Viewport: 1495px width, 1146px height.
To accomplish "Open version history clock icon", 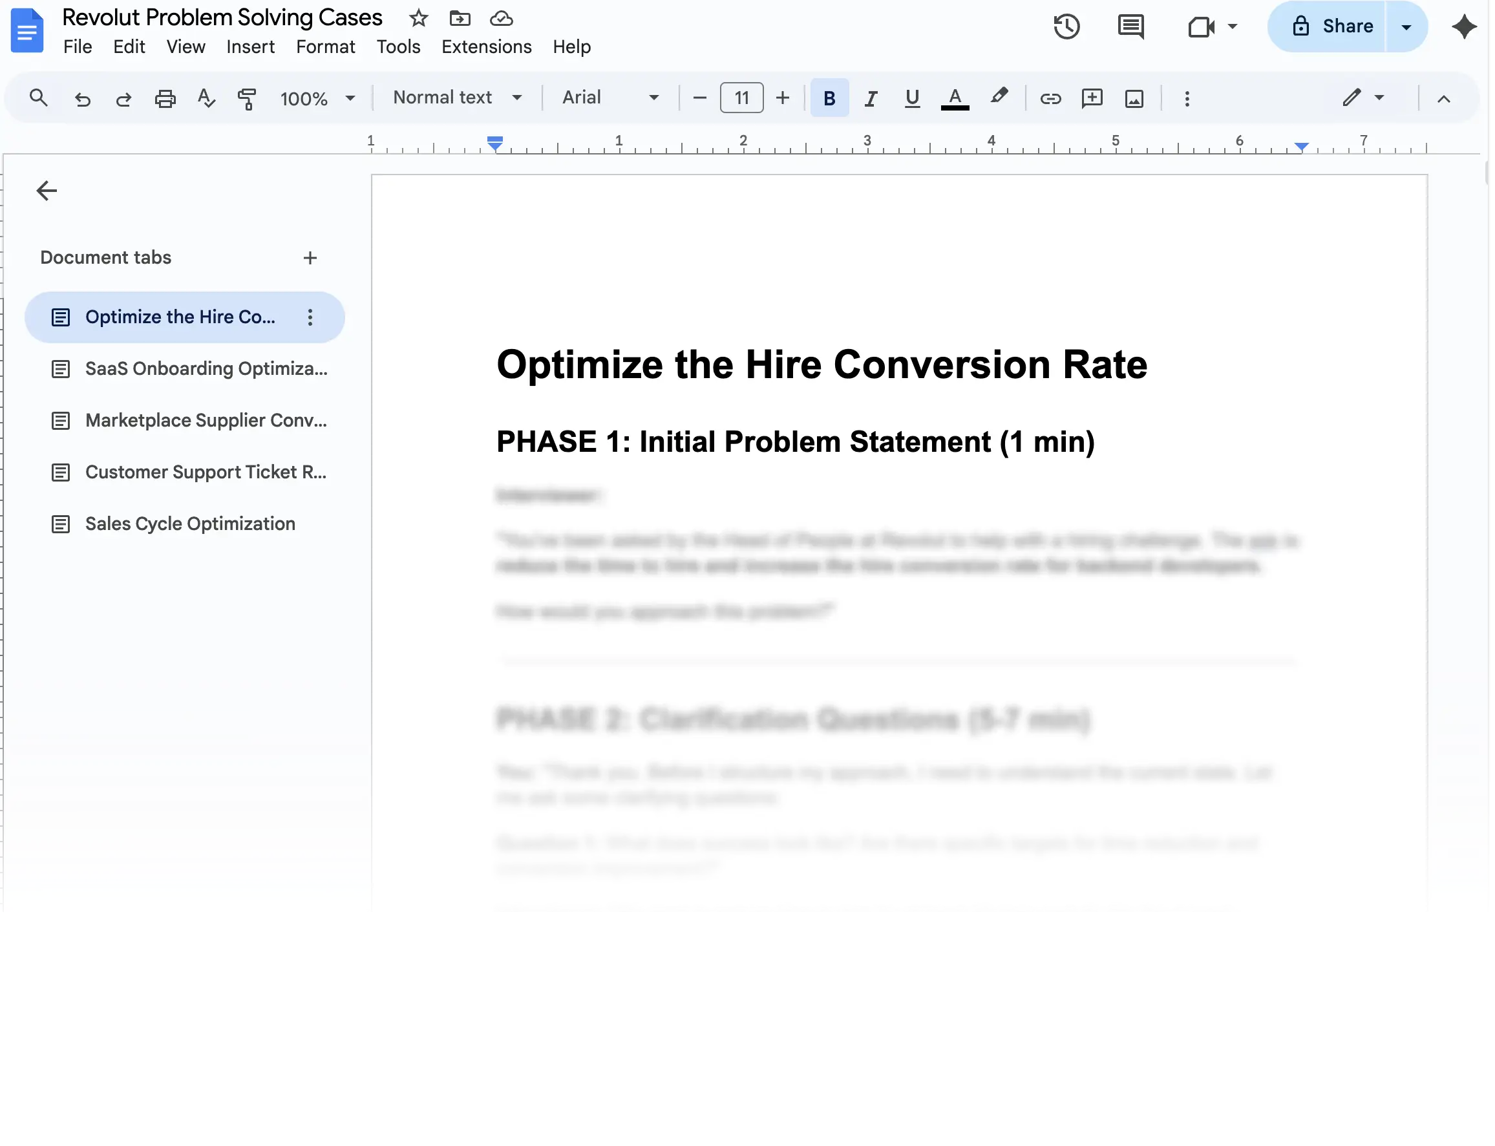I will click(1066, 27).
